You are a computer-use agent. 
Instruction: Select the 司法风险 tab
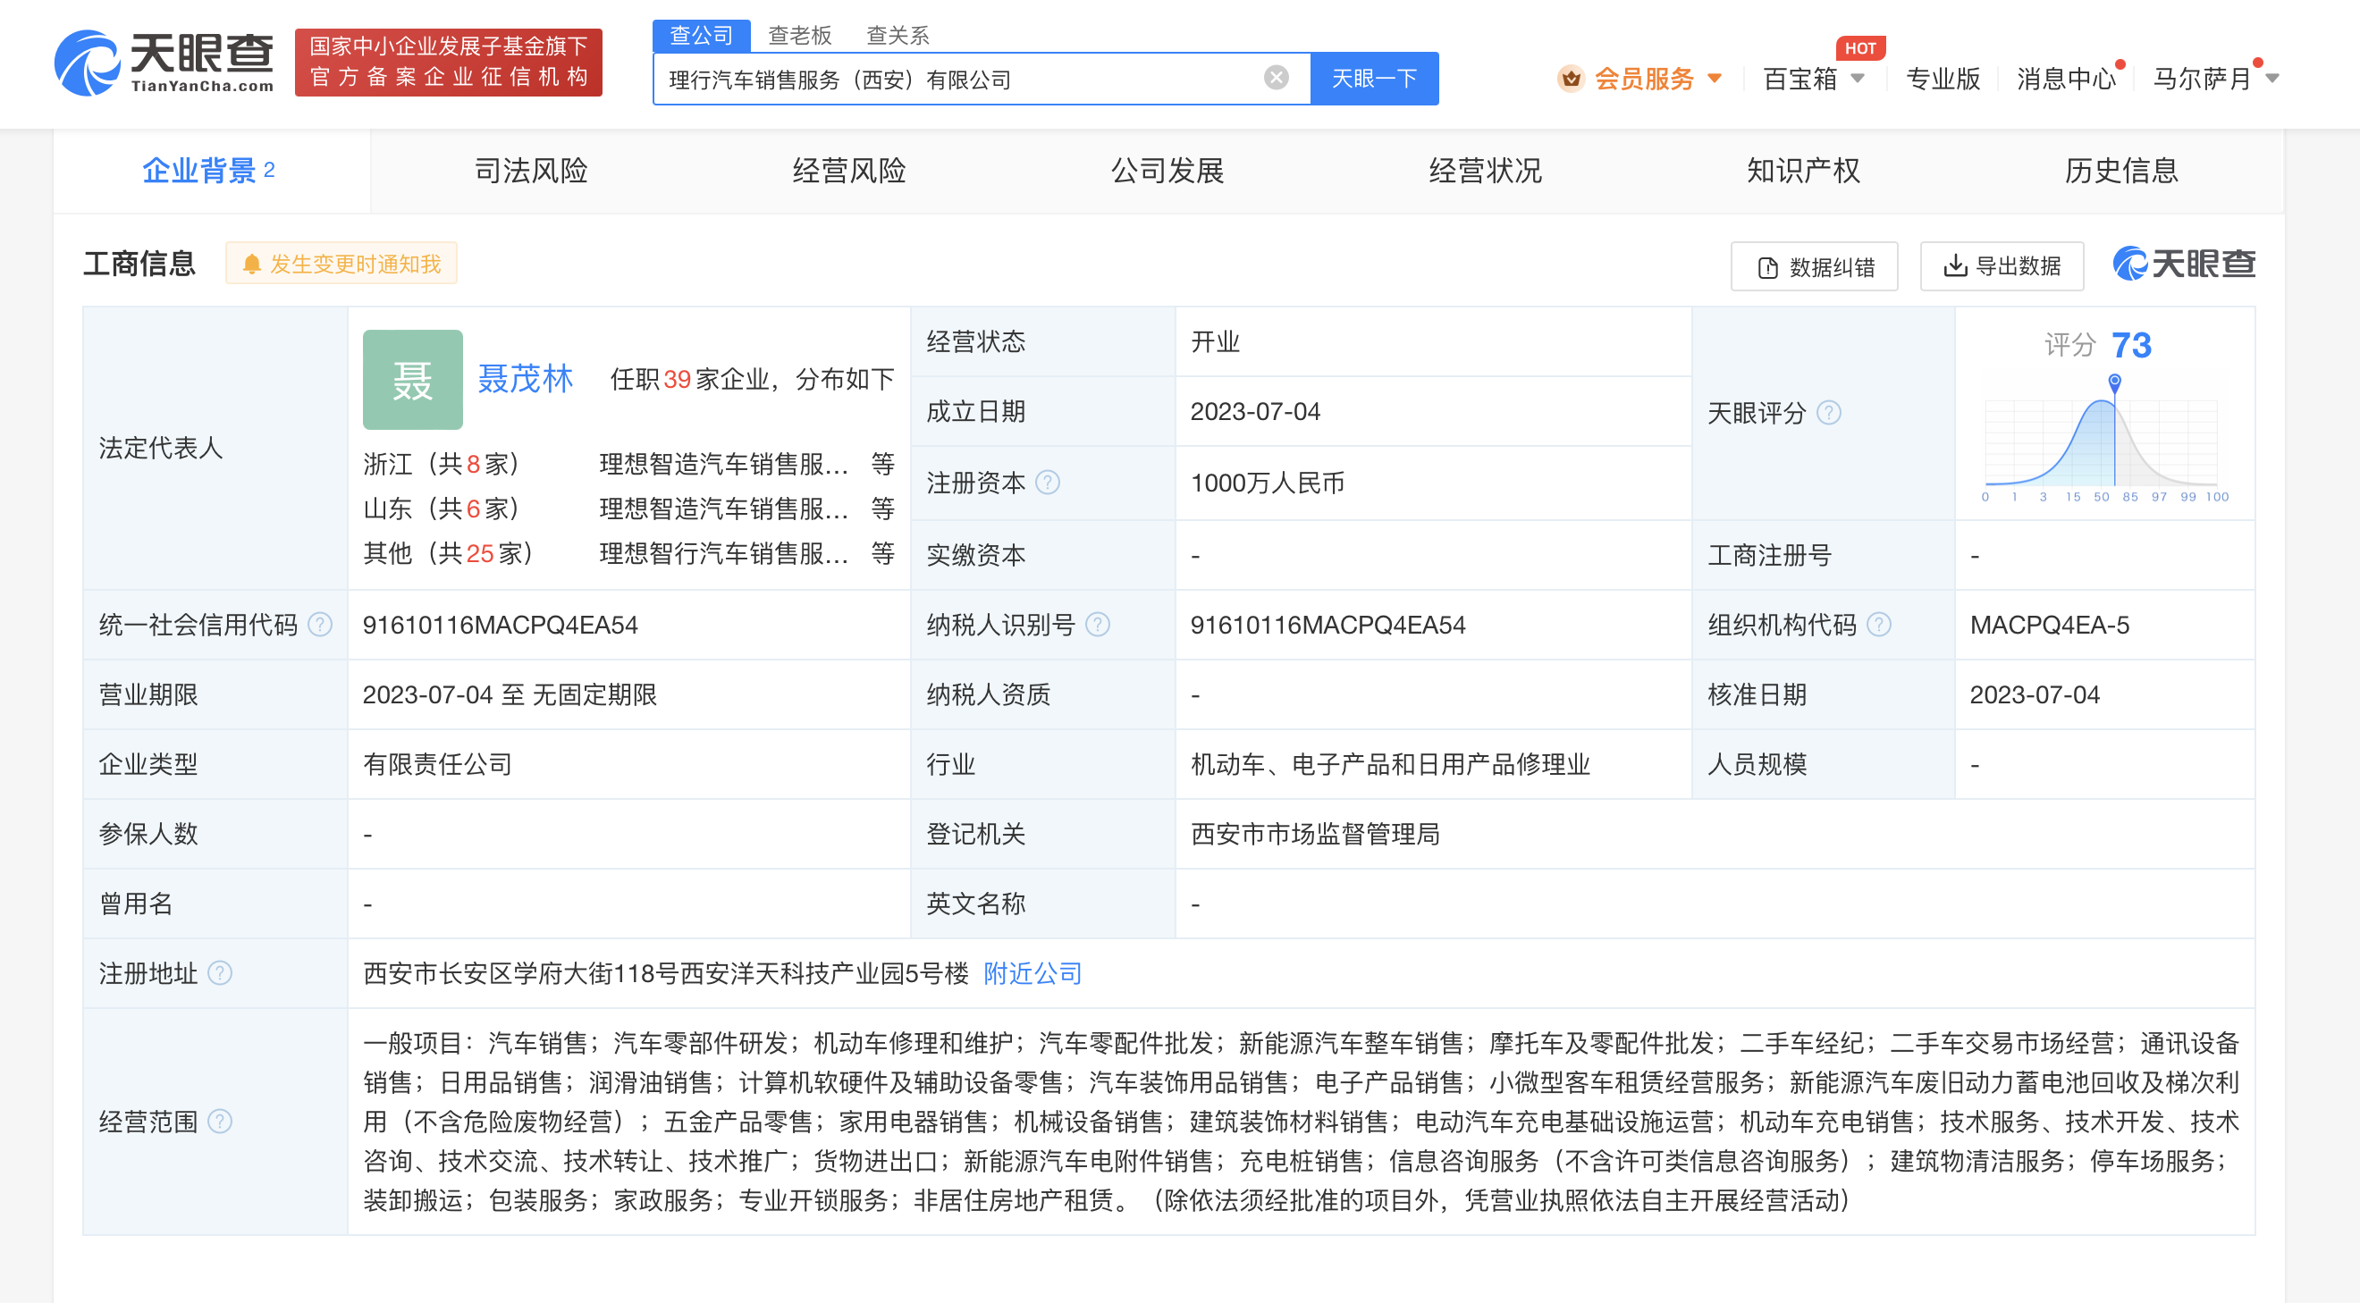[530, 171]
